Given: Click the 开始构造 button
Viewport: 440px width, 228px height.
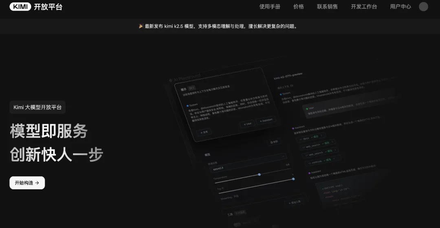Looking at the screenshot, I should (x=27, y=183).
